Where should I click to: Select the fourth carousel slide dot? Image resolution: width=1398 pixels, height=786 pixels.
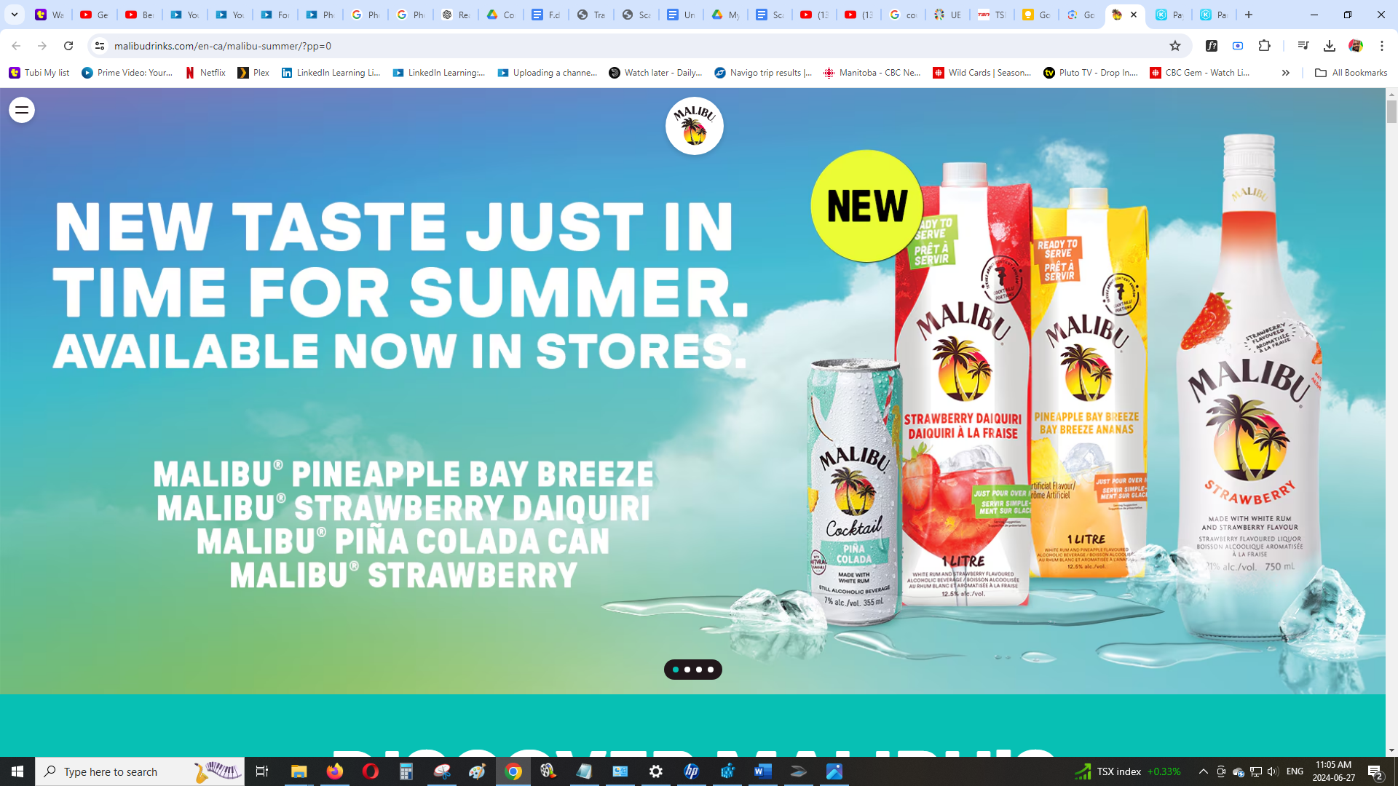[x=711, y=670]
